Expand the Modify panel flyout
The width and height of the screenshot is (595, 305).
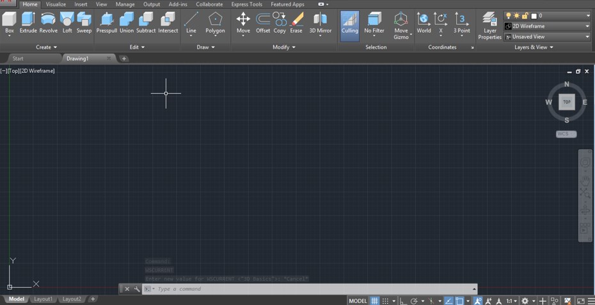[285, 47]
